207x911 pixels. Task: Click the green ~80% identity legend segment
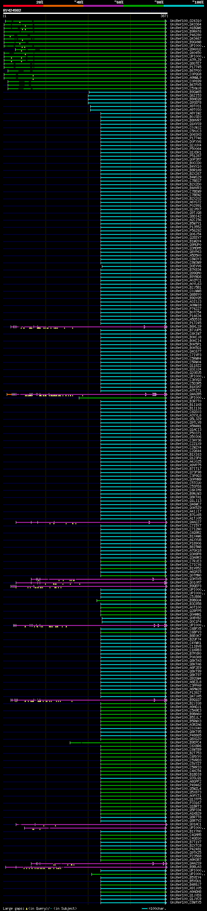tap(144, 6)
